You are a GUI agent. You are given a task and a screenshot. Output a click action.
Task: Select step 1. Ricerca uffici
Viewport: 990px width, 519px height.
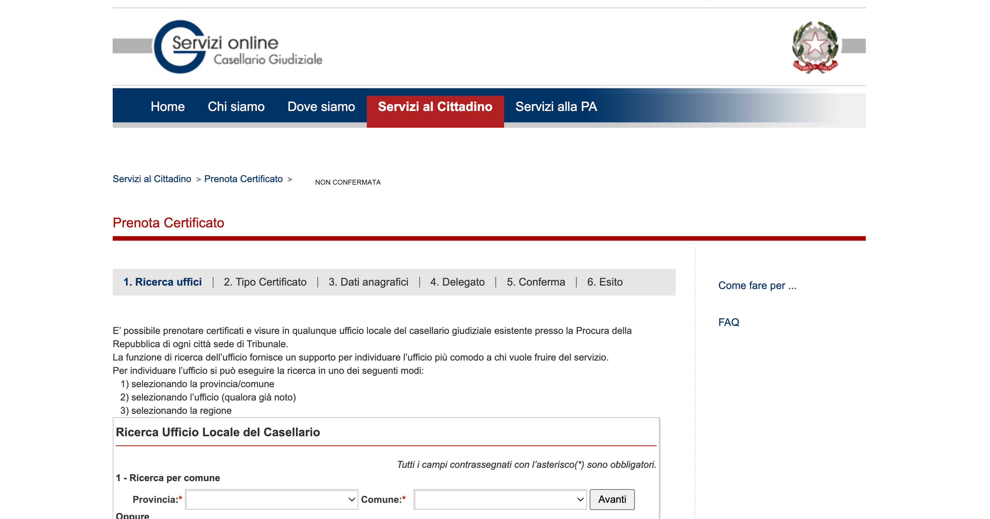pyautogui.click(x=162, y=282)
